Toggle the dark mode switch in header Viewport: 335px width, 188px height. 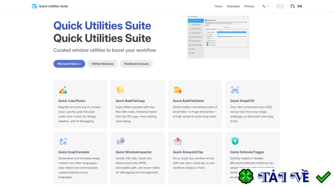[x=280, y=6]
